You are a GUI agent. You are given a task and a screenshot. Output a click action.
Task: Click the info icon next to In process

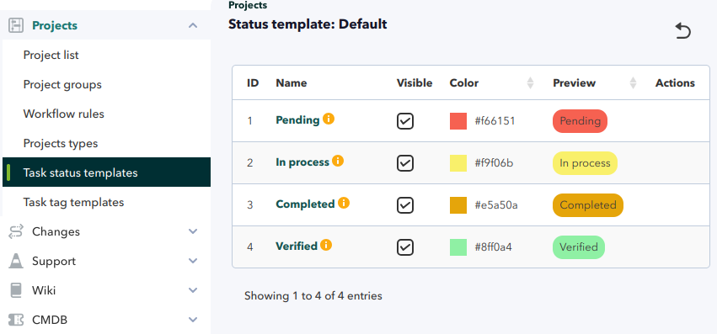[338, 161]
